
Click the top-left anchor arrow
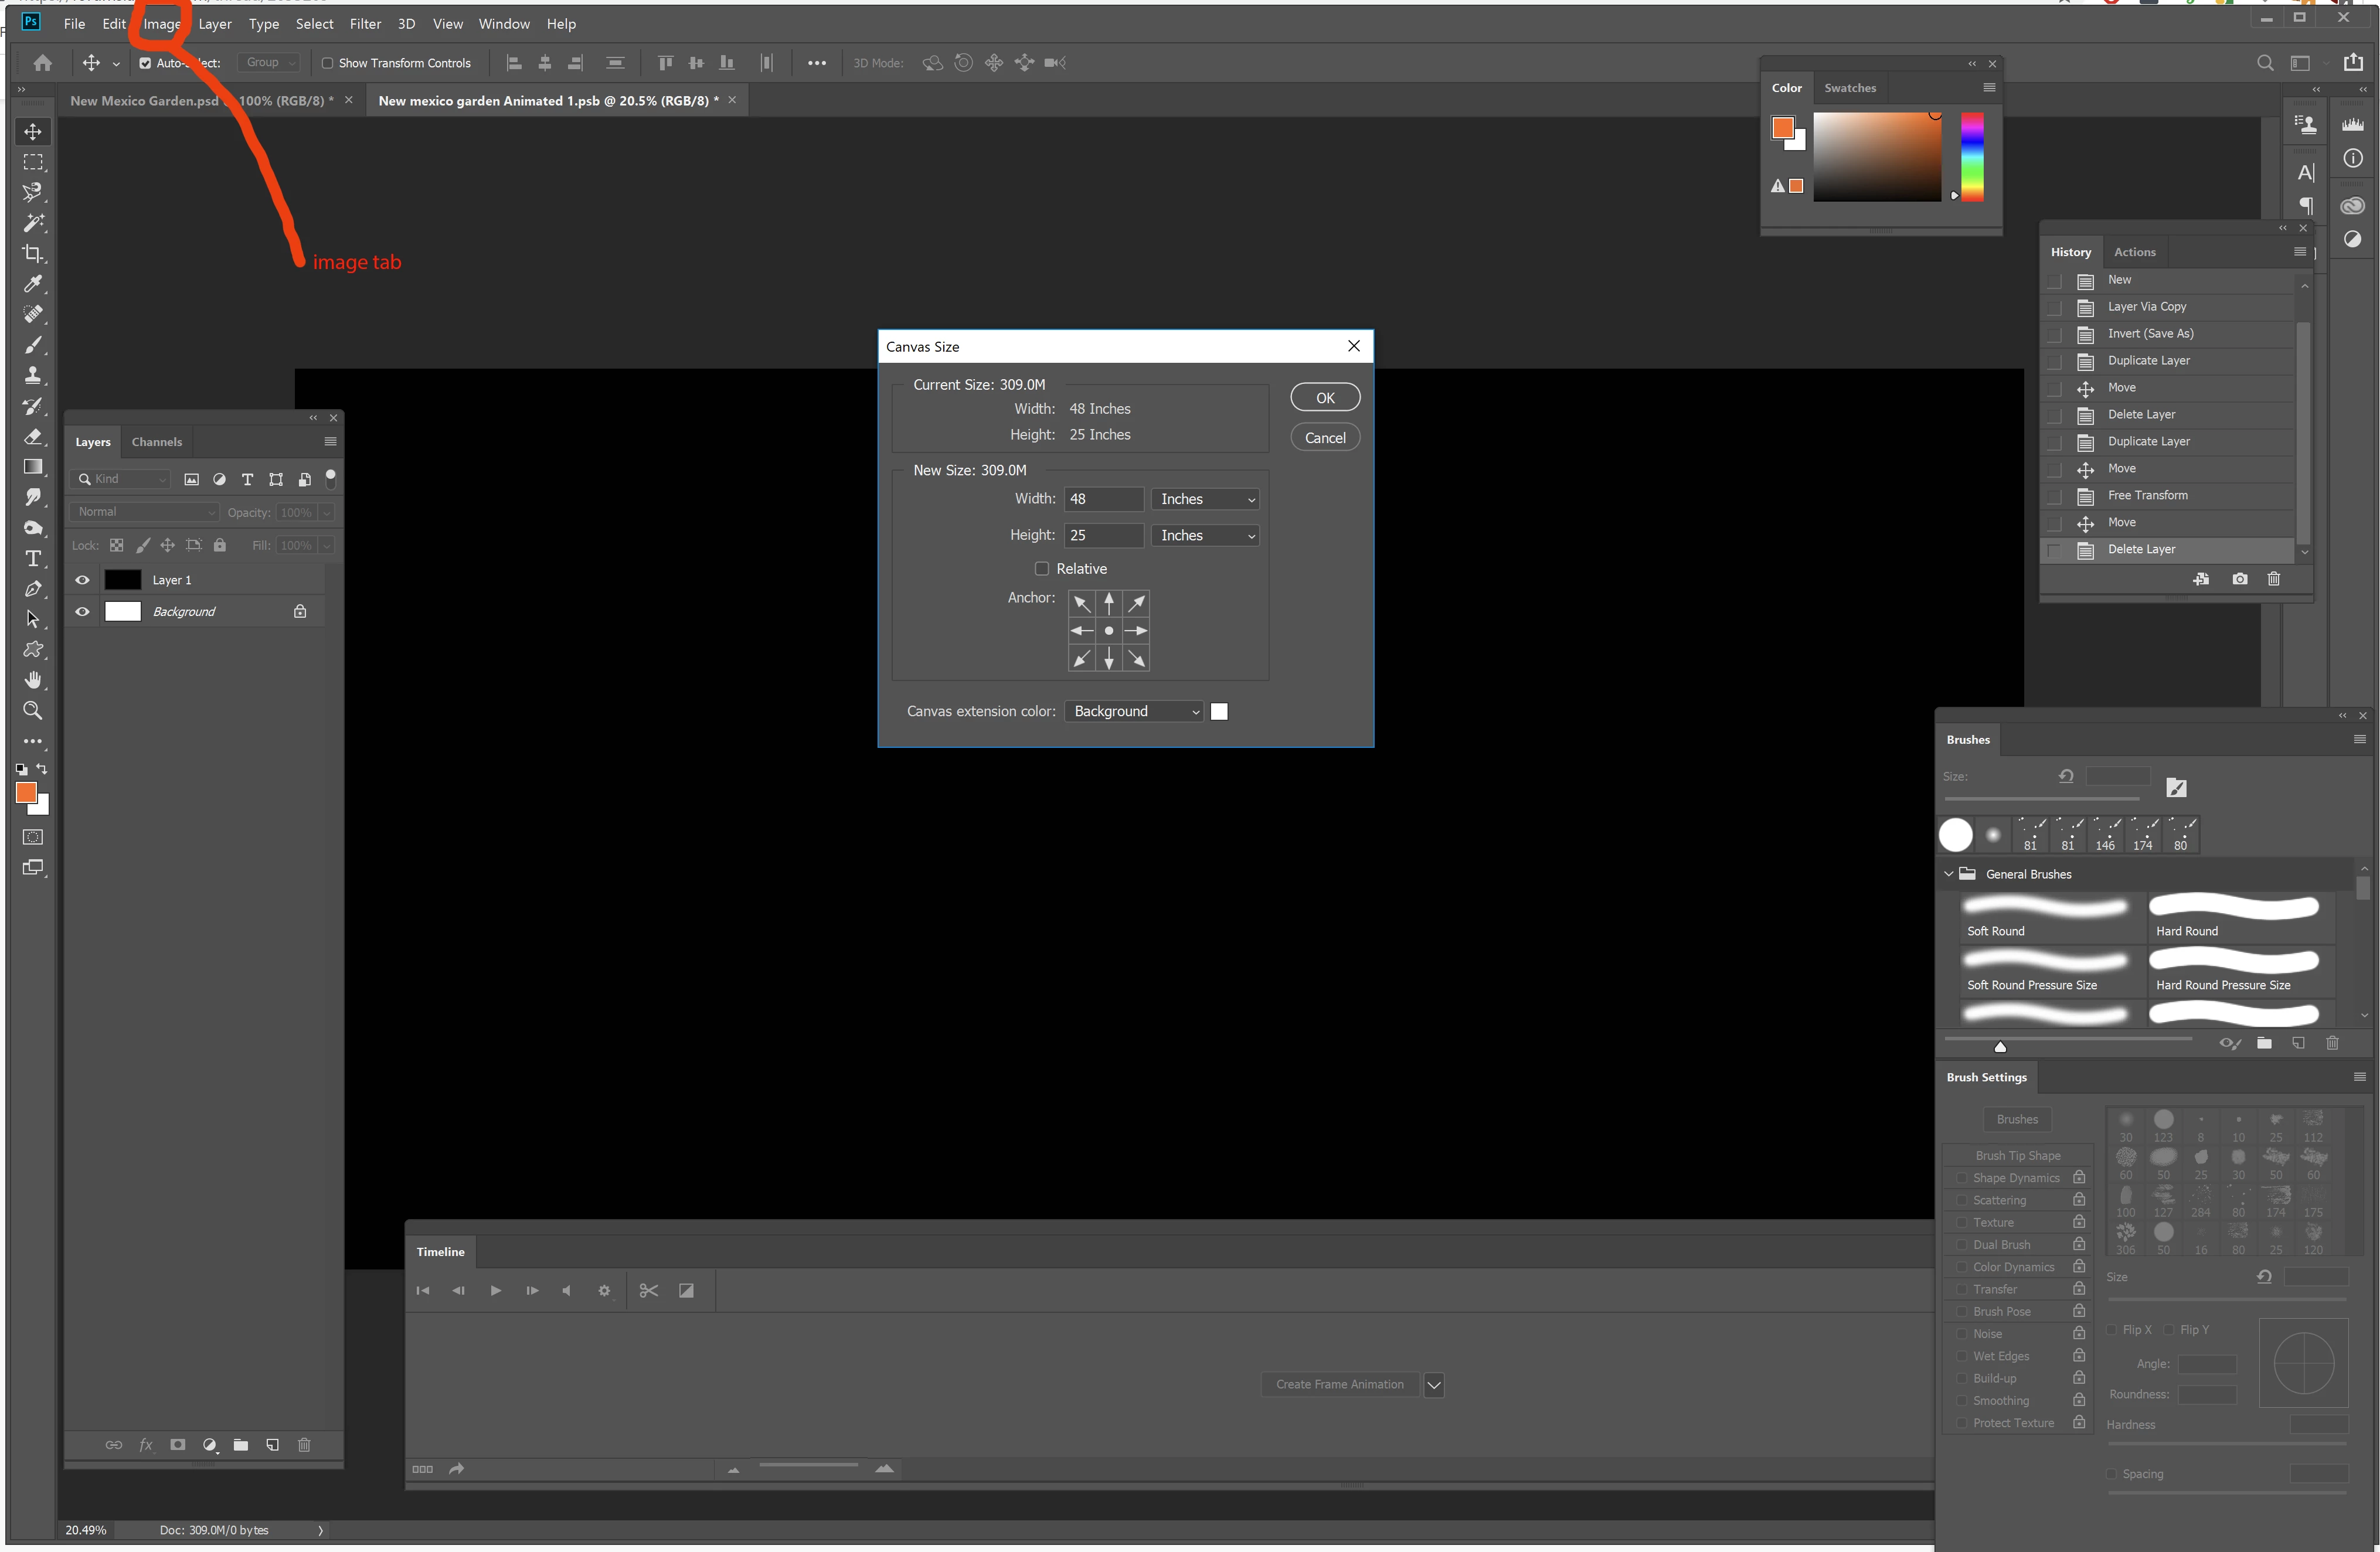click(1081, 603)
